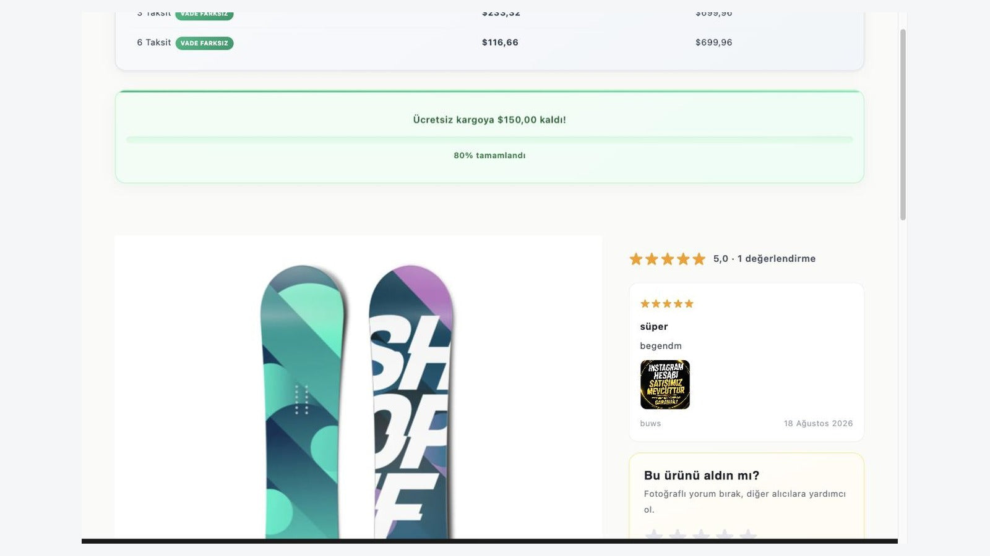Click the '5,0 · 1 değerlendirme' rating text
The width and height of the screenshot is (990, 556).
click(764, 259)
